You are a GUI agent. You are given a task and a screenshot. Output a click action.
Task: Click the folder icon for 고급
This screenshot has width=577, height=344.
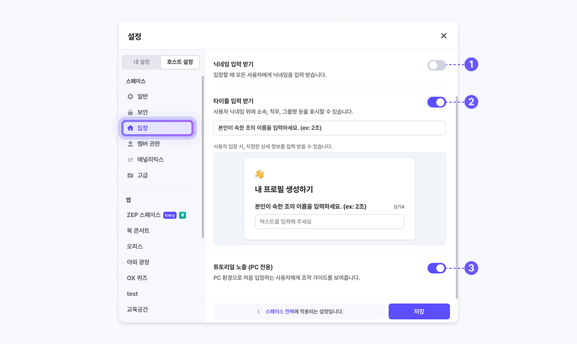coord(130,175)
